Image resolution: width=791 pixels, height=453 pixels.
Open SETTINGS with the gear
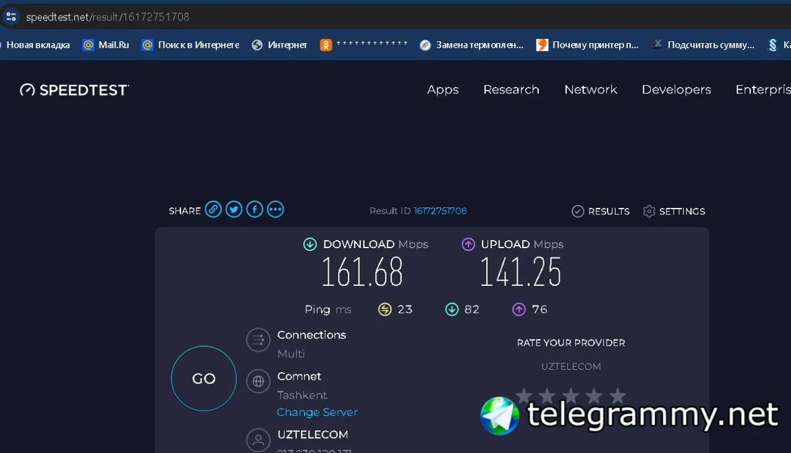click(x=674, y=211)
